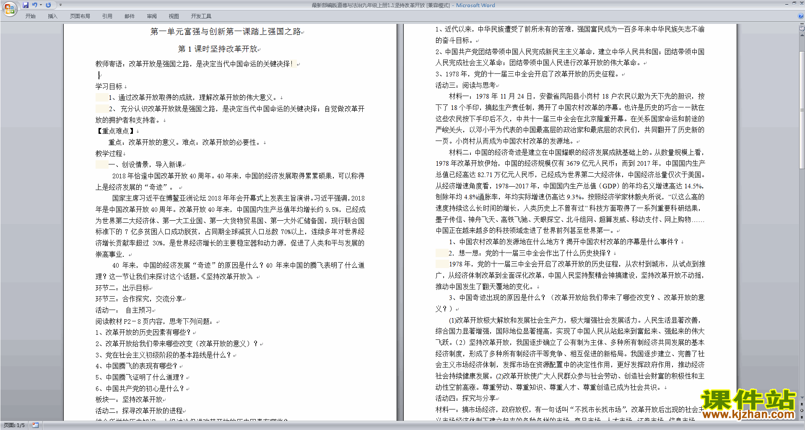Click the subtitle 第1课时坚持改革开放
805x430 pixels.
218,49
